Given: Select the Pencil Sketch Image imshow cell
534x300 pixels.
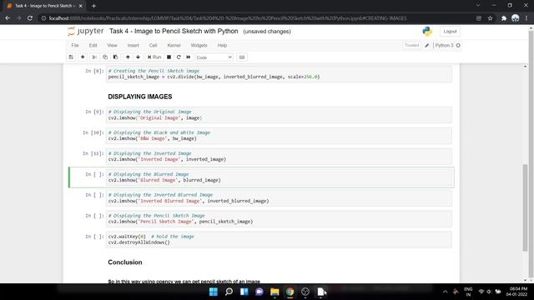Looking at the screenshot, I should point(279,218).
